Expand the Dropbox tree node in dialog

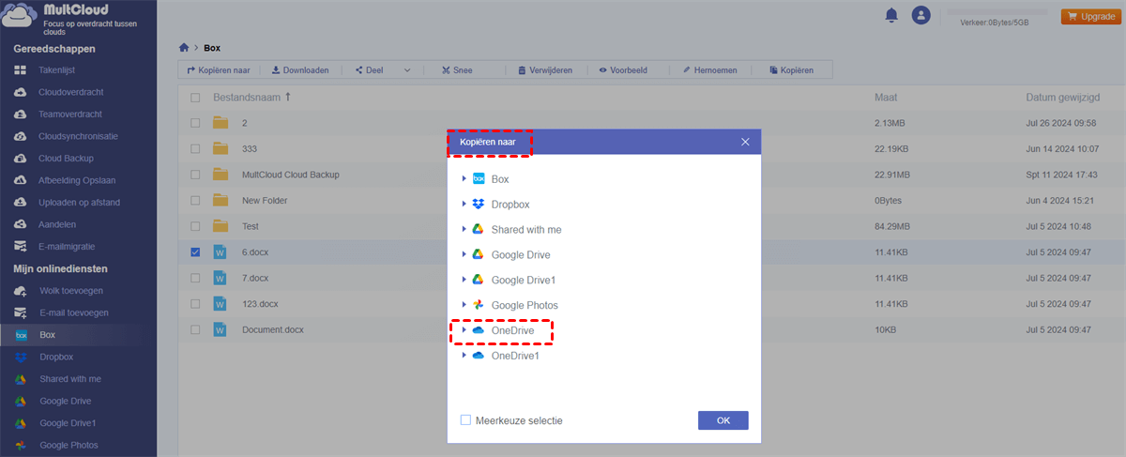[x=464, y=204]
